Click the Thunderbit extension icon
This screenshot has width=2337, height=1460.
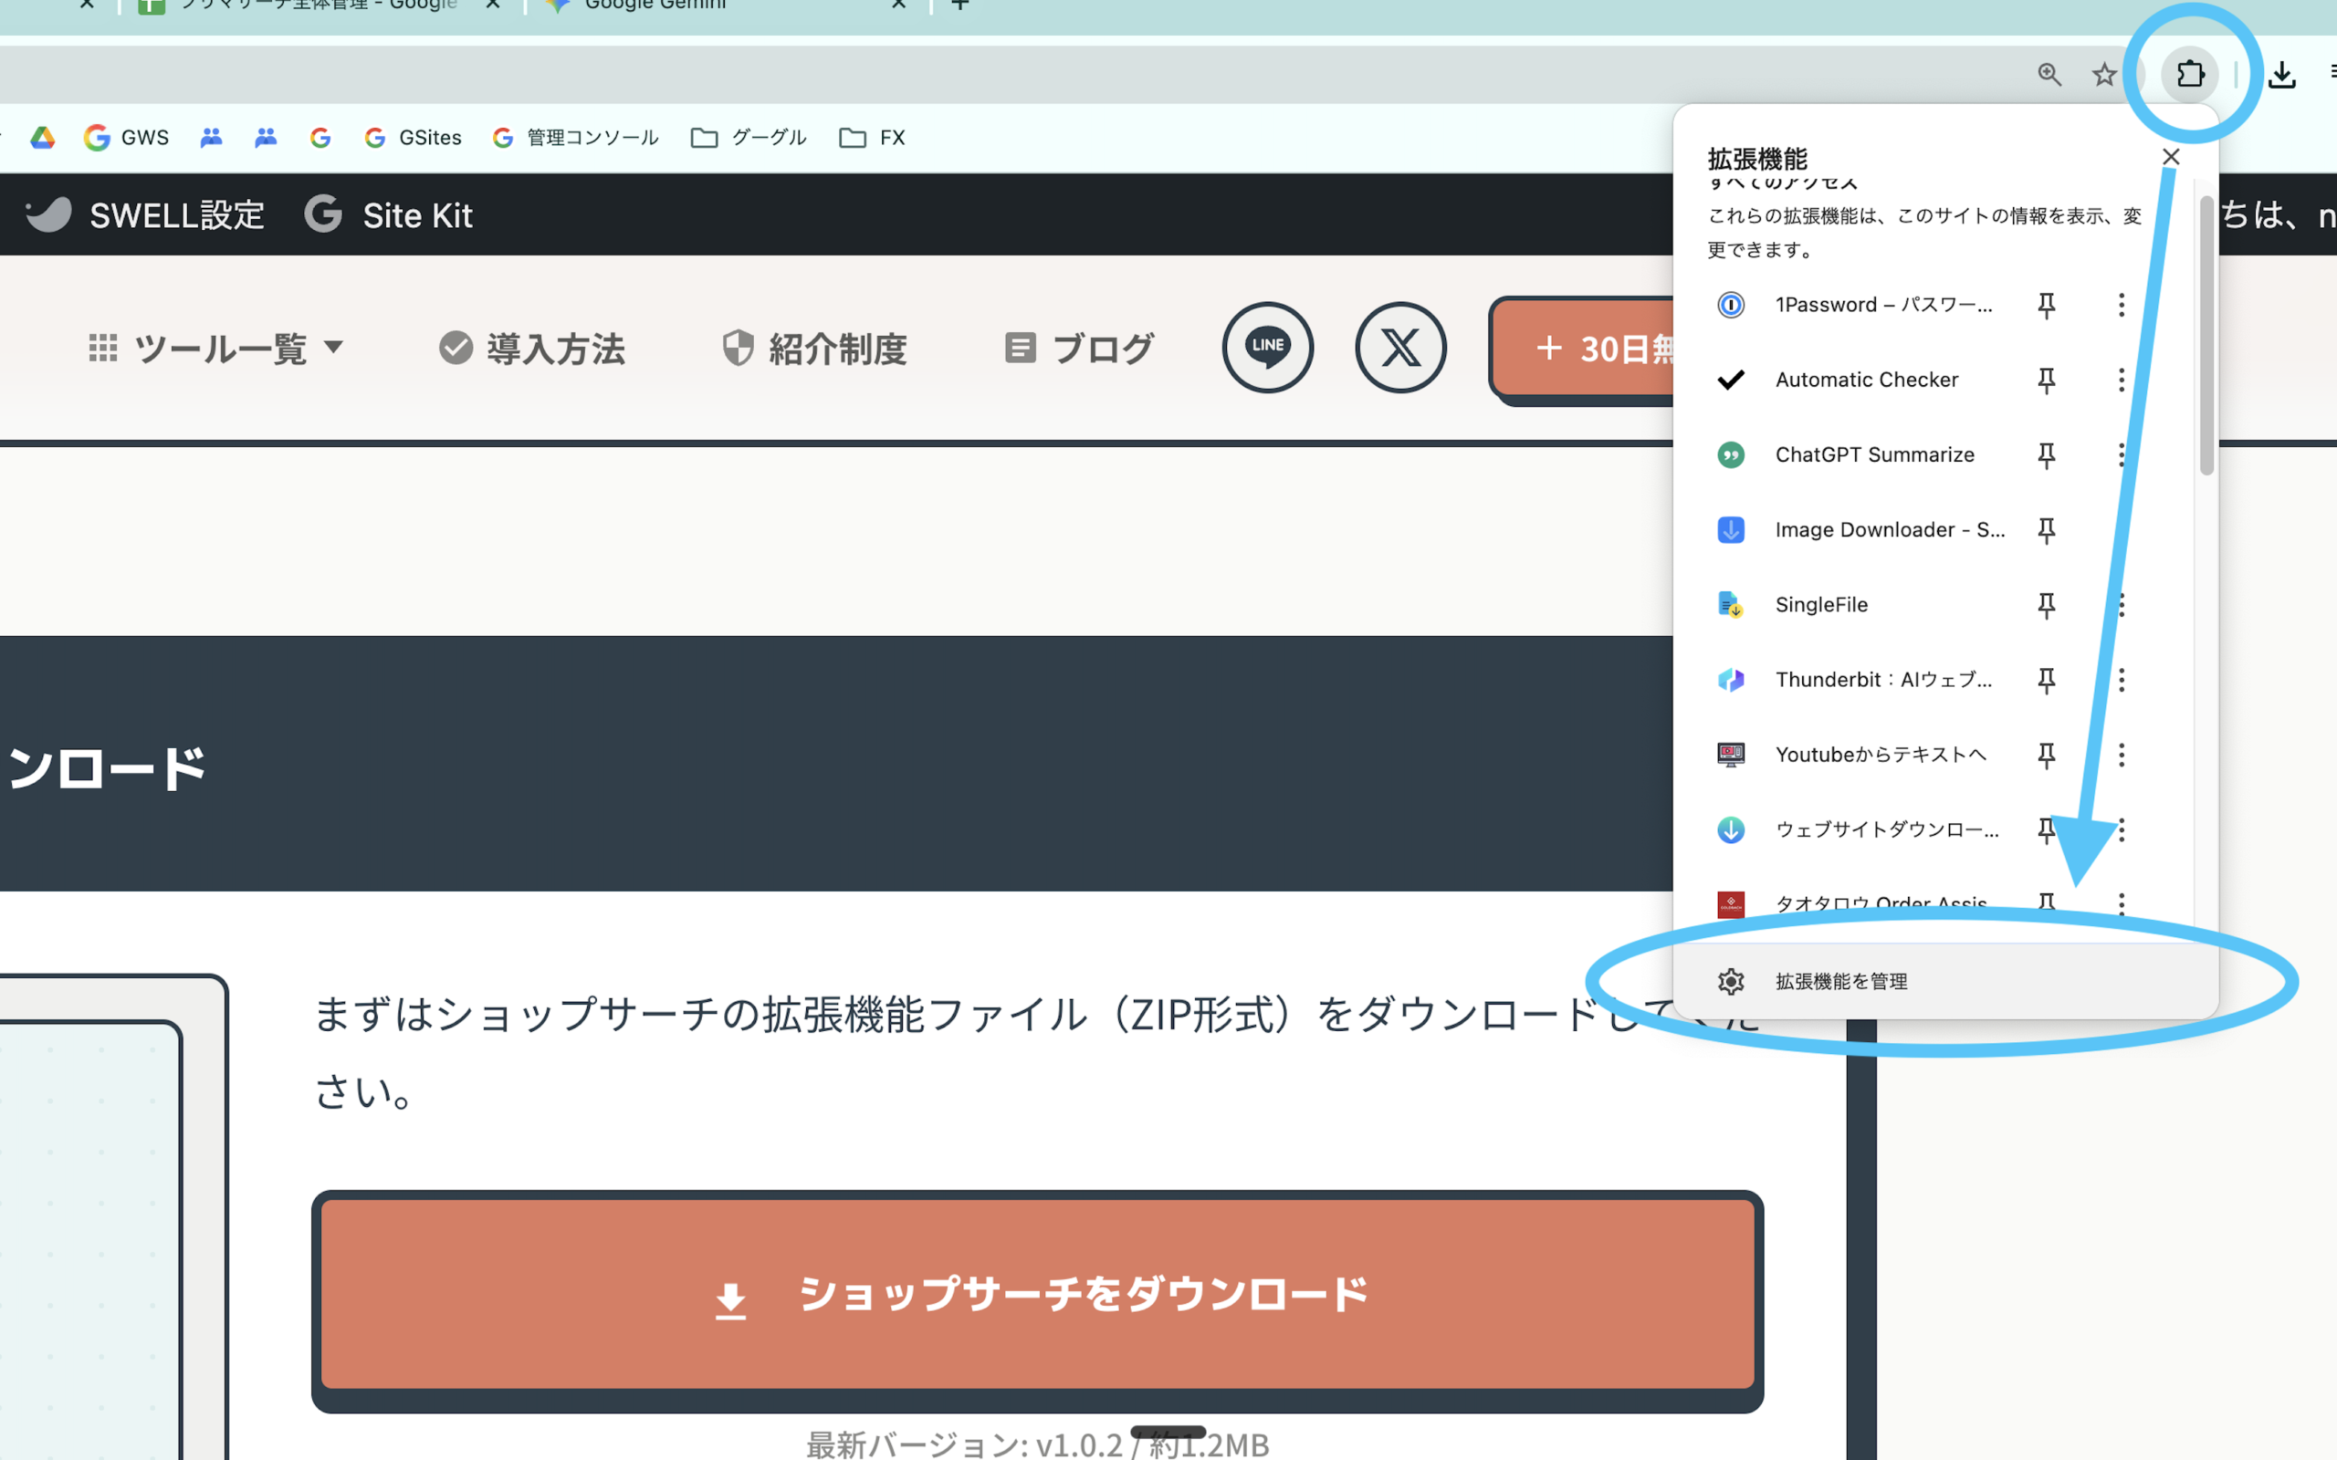(x=1731, y=680)
